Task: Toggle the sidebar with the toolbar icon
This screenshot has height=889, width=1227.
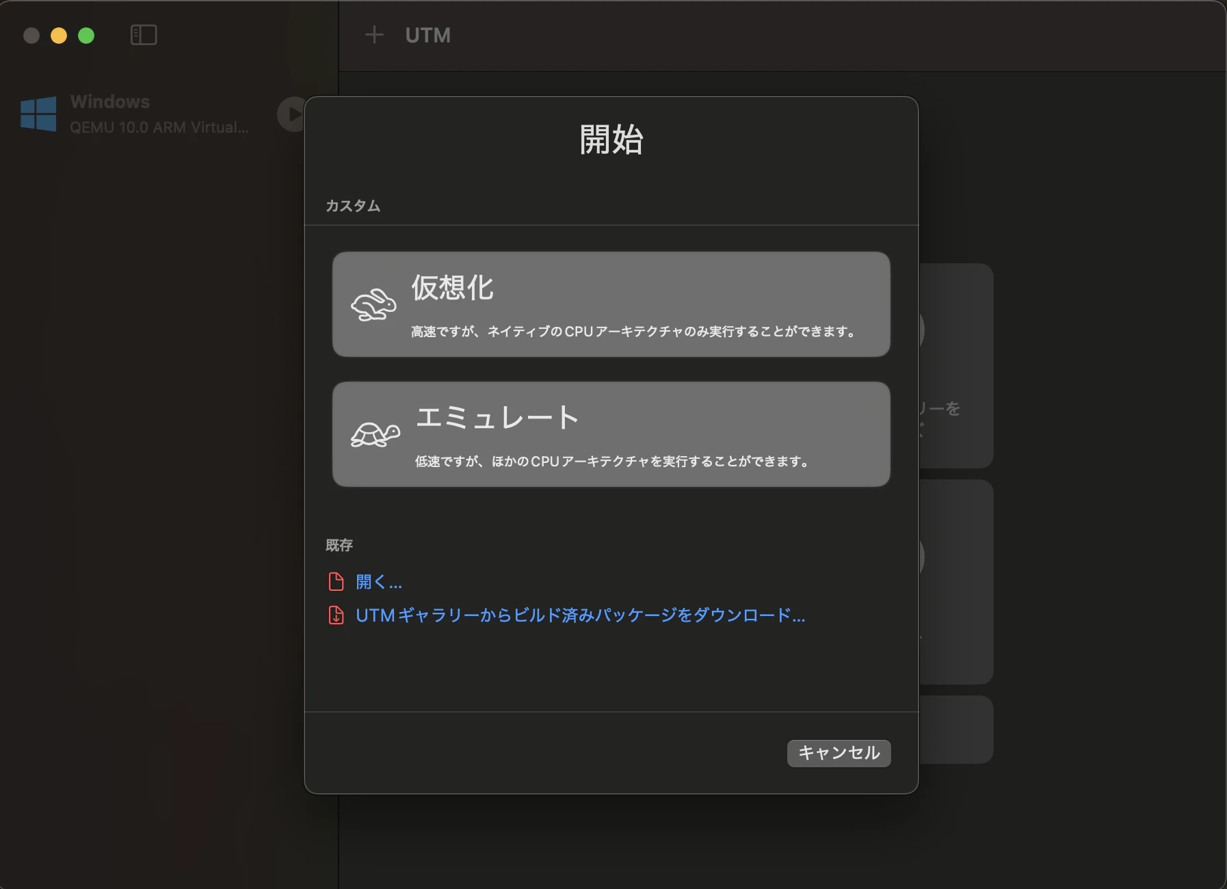Action: tap(144, 35)
